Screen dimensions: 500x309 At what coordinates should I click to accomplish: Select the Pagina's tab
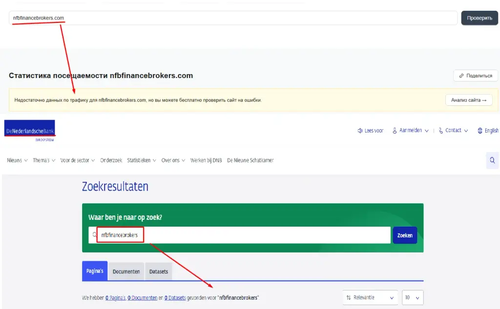coord(95,271)
